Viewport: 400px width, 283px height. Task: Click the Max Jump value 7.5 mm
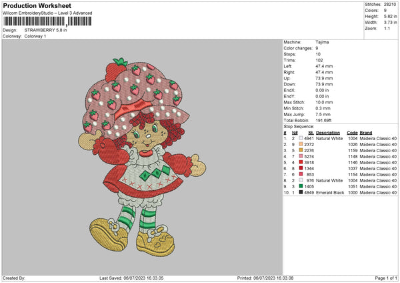click(x=323, y=114)
